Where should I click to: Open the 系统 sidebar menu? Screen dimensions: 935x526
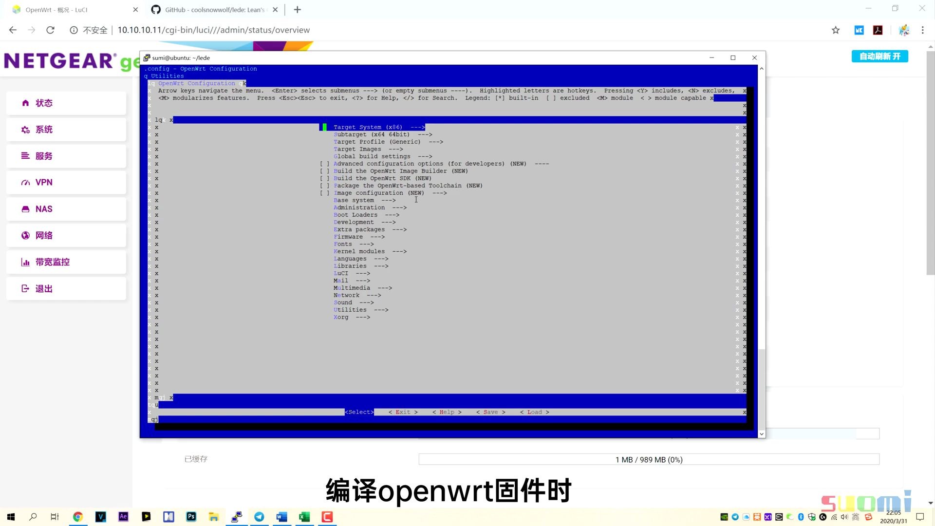[x=66, y=130]
